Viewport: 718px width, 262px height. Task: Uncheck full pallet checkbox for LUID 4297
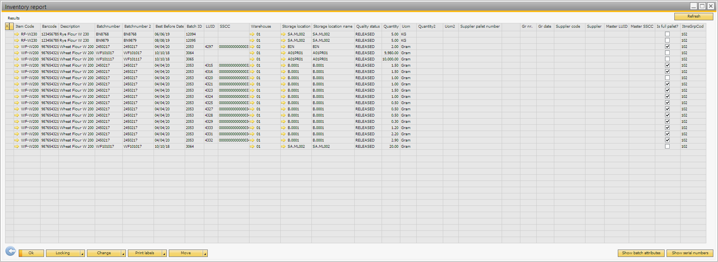[x=667, y=47]
